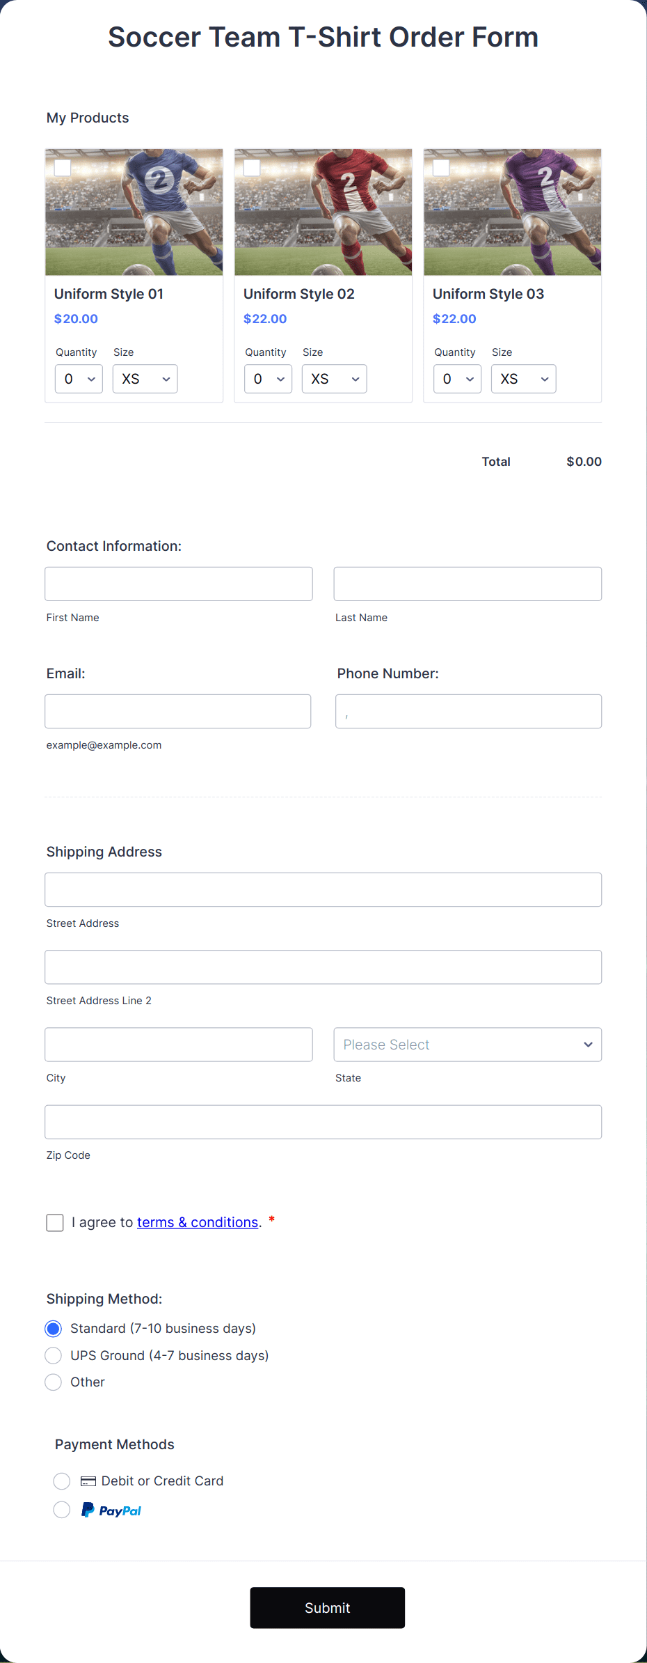The height and width of the screenshot is (1663, 647).
Task: Check the agree to terms checkbox
Action: click(55, 1223)
